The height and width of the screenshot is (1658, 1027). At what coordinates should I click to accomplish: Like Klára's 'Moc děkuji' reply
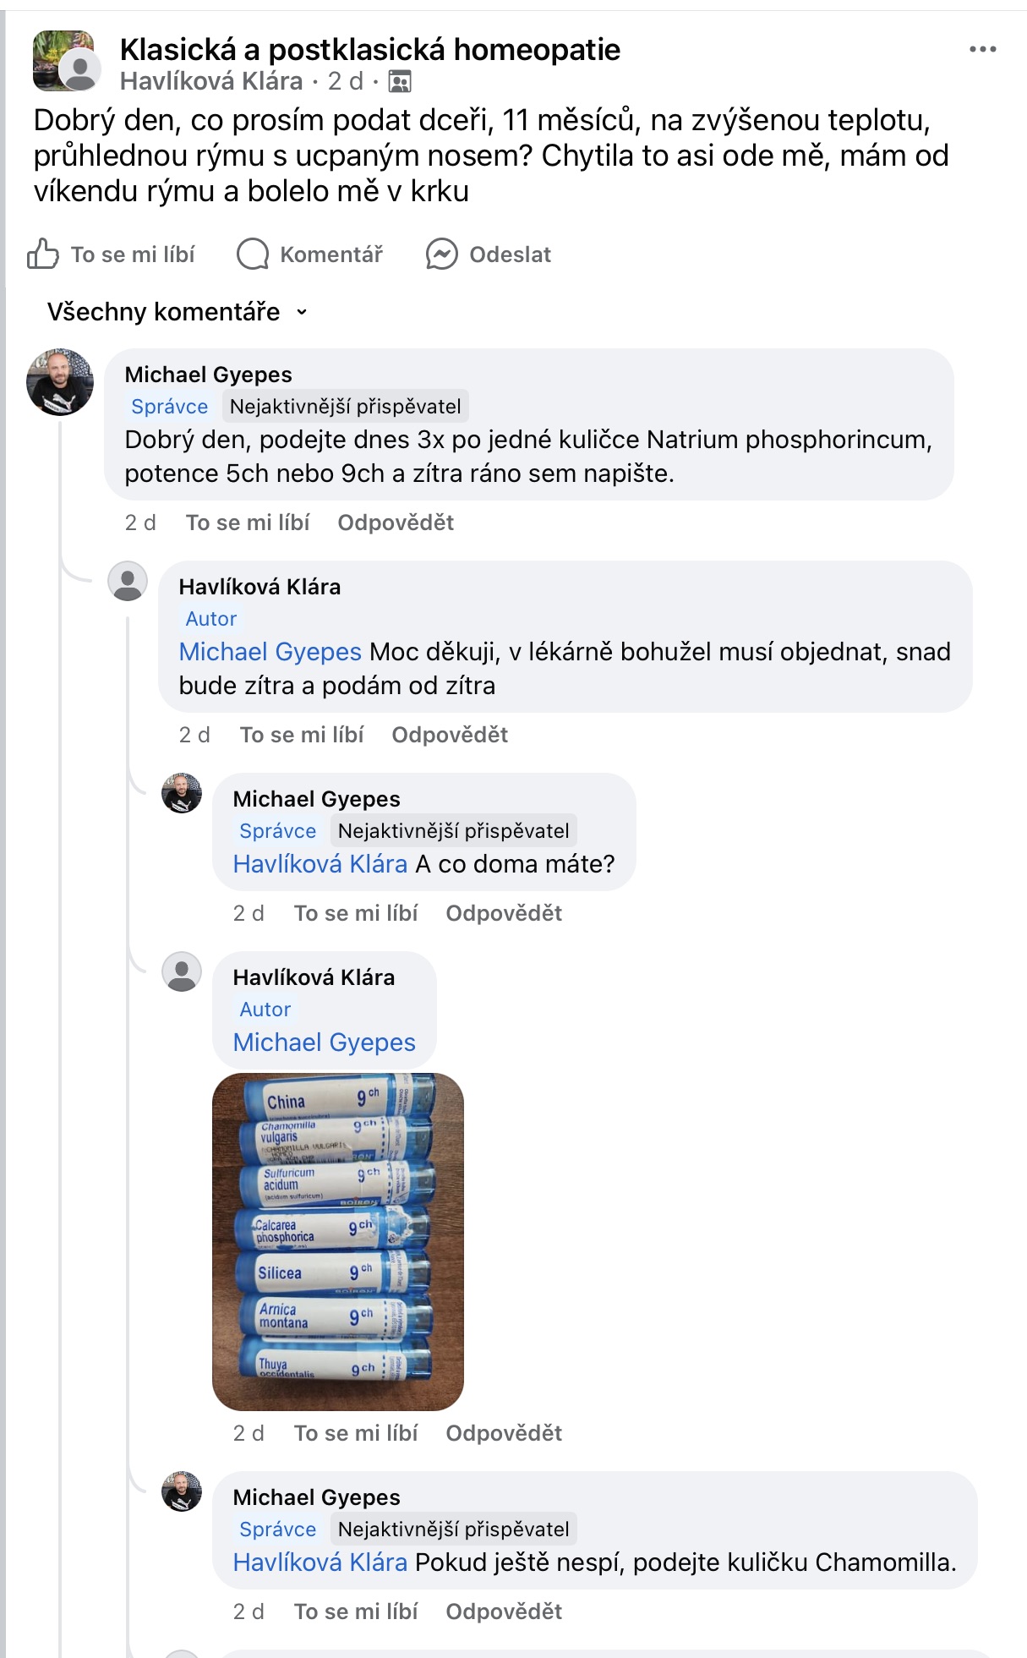302,735
